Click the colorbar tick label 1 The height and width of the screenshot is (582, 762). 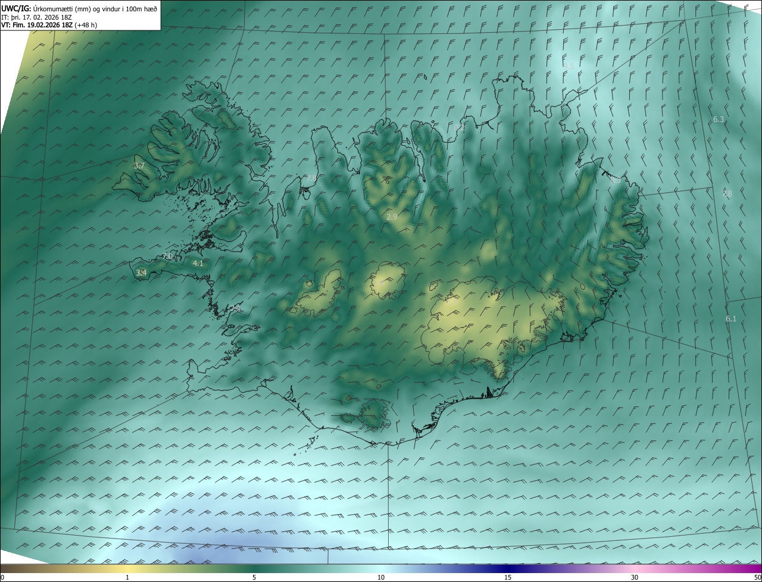(x=127, y=577)
